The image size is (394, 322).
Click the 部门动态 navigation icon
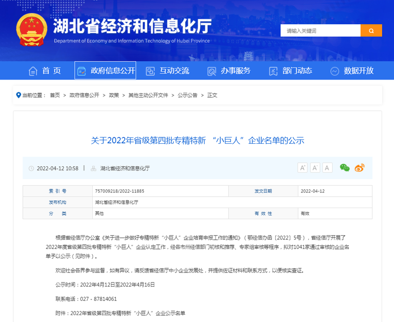(273, 71)
